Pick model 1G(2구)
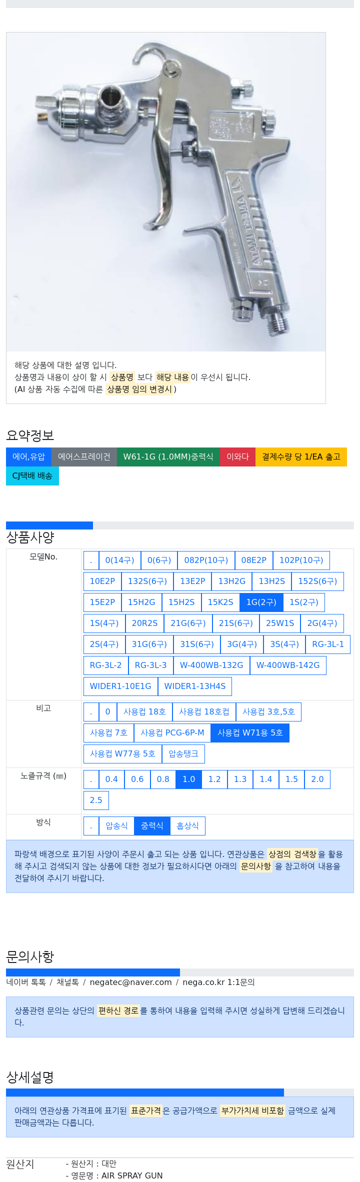The width and height of the screenshot is (360, 1182). [x=261, y=602]
